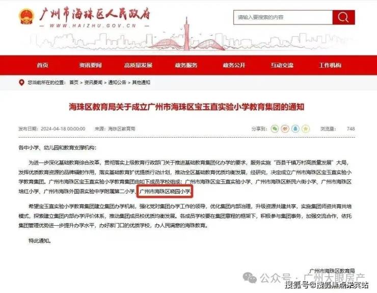Click the WeChat logo in watermark

[250, 278]
